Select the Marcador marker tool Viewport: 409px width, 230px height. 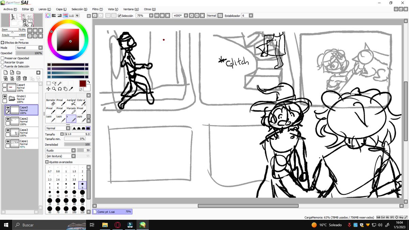point(71,110)
